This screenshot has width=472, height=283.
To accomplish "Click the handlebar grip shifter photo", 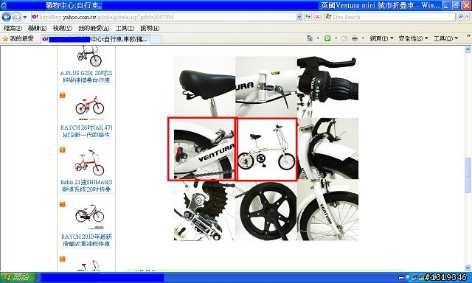I will pyautogui.click(x=327, y=87).
